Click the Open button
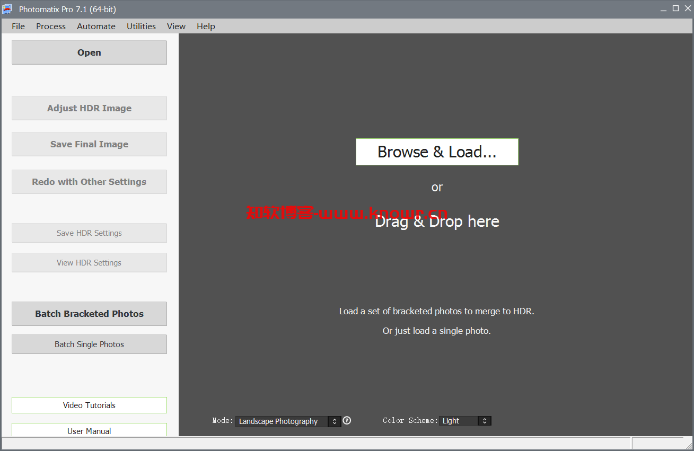 click(89, 52)
